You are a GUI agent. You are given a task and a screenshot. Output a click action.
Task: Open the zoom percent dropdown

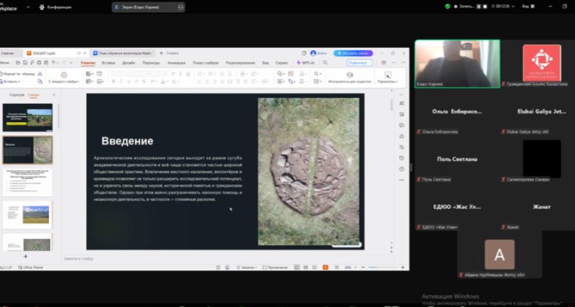[349, 267]
